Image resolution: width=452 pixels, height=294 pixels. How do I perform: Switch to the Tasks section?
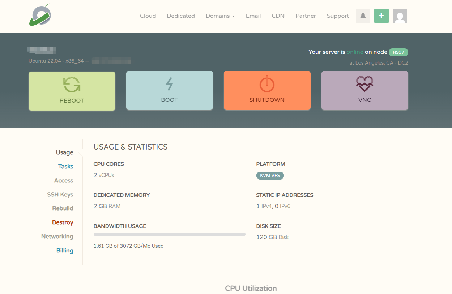[65, 166]
